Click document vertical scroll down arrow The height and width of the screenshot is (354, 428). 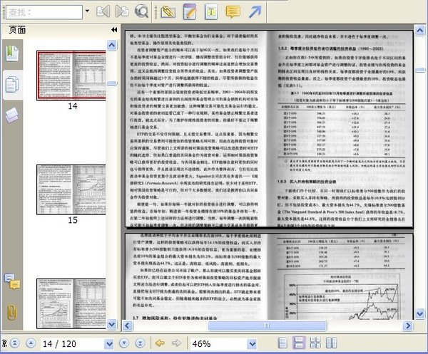click(x=420, y=313)
